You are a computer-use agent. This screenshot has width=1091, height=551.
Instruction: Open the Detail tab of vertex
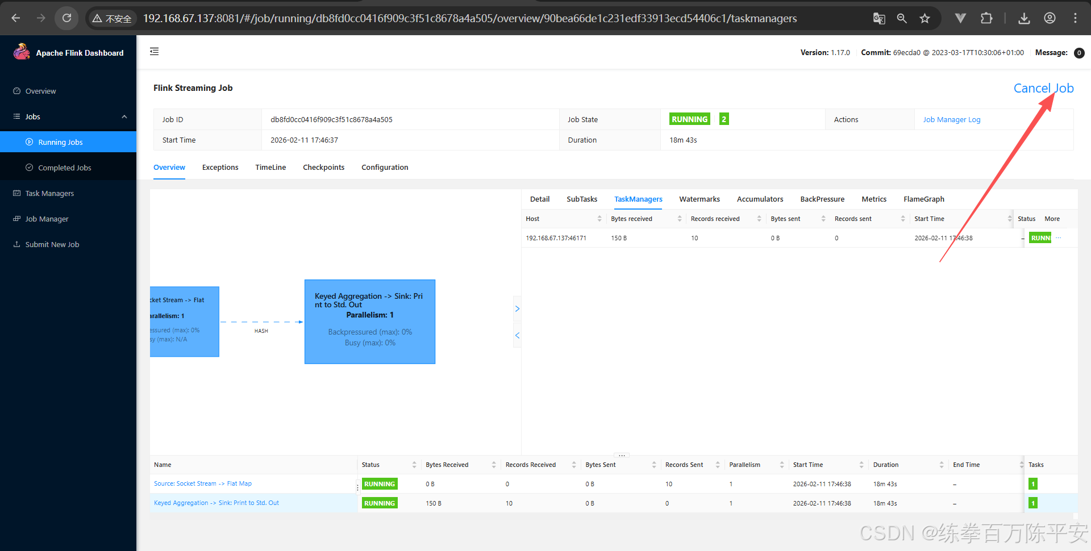(x=540, y=199)
